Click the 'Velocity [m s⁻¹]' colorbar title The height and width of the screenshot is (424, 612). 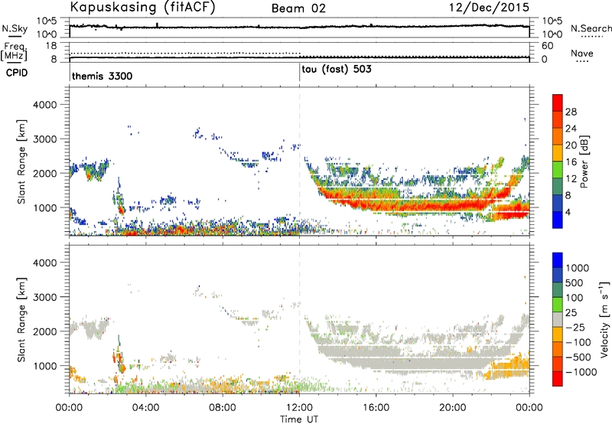(604, 319)
